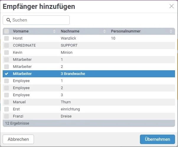Check the Mitarbeiter 2 checkbox
Screen dimensions: 178x147
point(6,67)
